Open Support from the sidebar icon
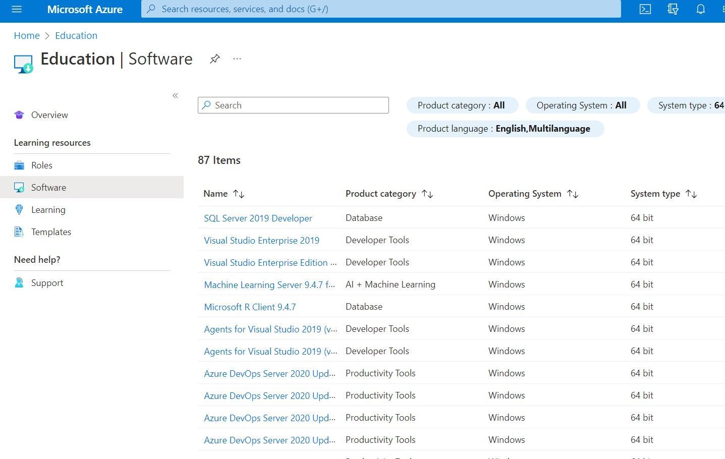This screenshot has width=725, height=459. 19,282
